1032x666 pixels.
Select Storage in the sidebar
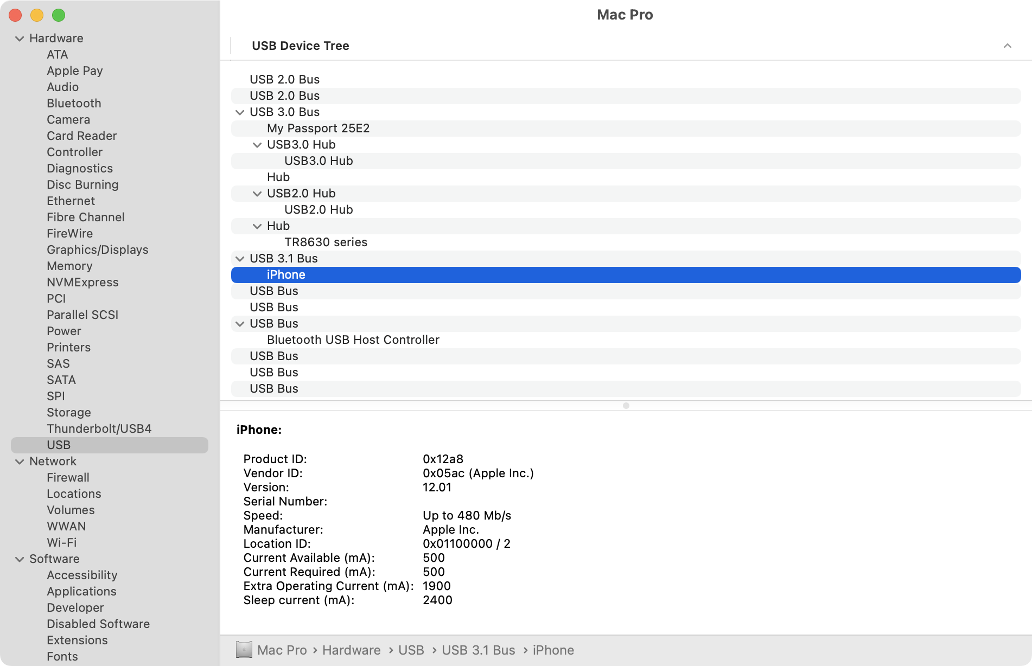tap(69, 413)
